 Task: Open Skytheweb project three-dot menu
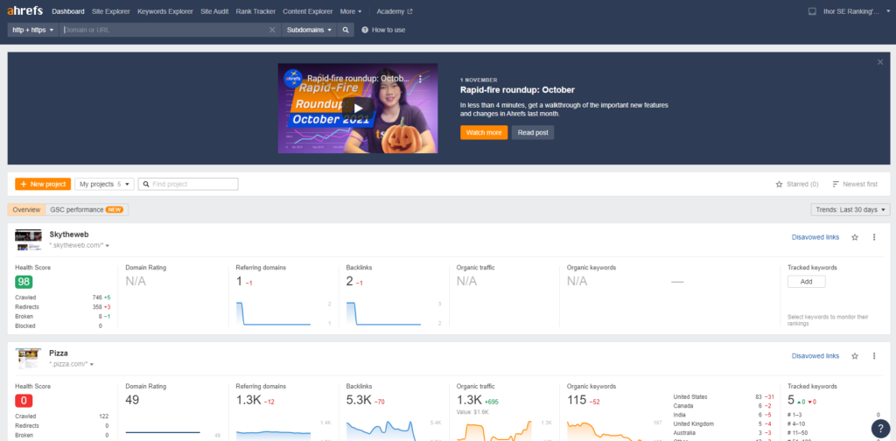[x=874, y=237]
